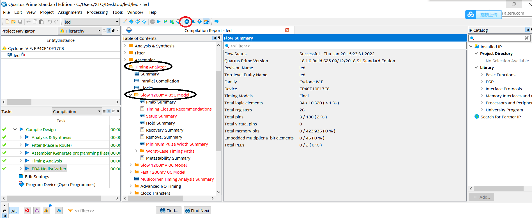
Task: Paste from clipboard toolbar icon
Action: (41, 22)
